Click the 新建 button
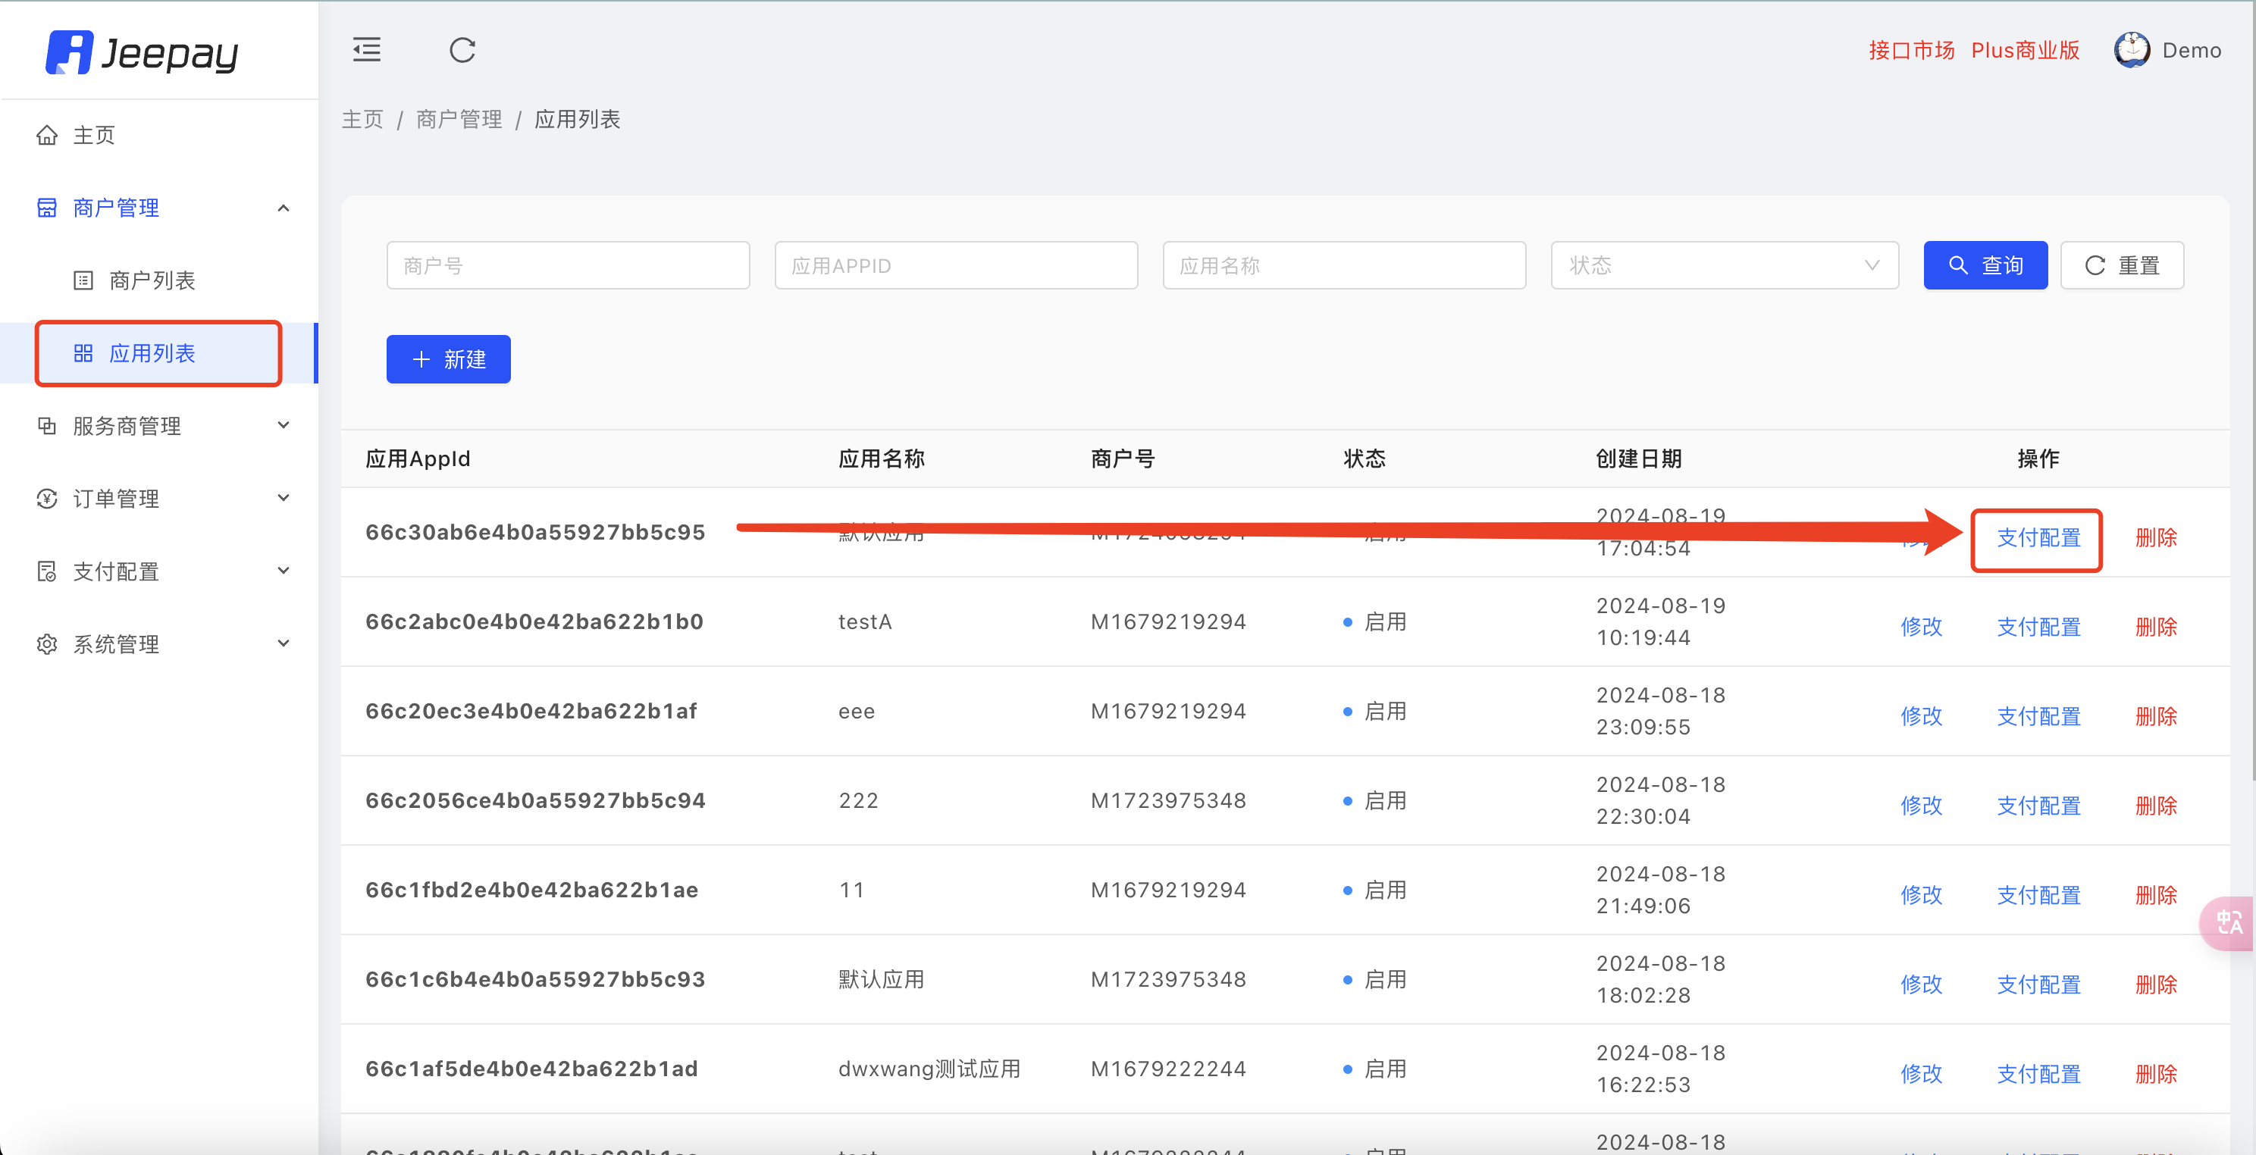Viewport: 2256px width, 1155px height. [449, 359]
